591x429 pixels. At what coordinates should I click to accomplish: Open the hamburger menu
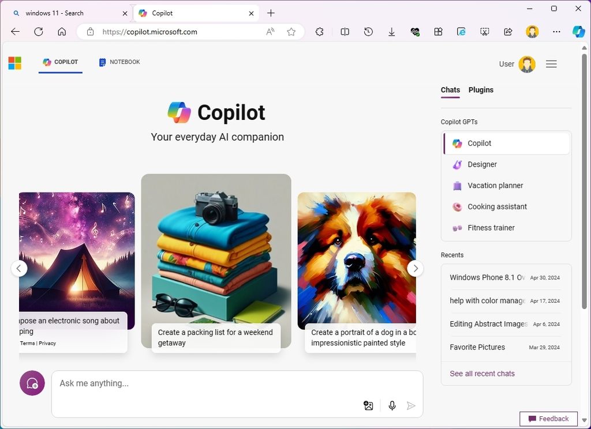[551, 64]
